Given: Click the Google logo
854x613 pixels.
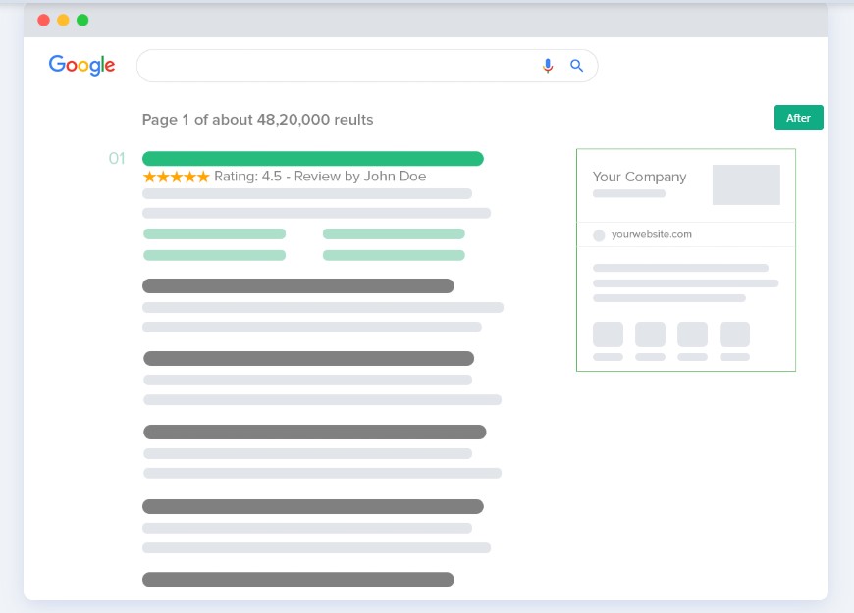Looking at the screenshot, I should point(82,65).
